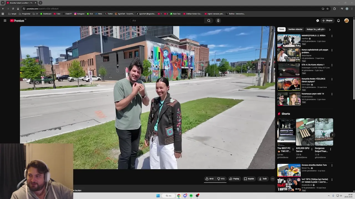Open husamyuyu yayın vakti 14 title
355x199 pixels.
[313, 94]
